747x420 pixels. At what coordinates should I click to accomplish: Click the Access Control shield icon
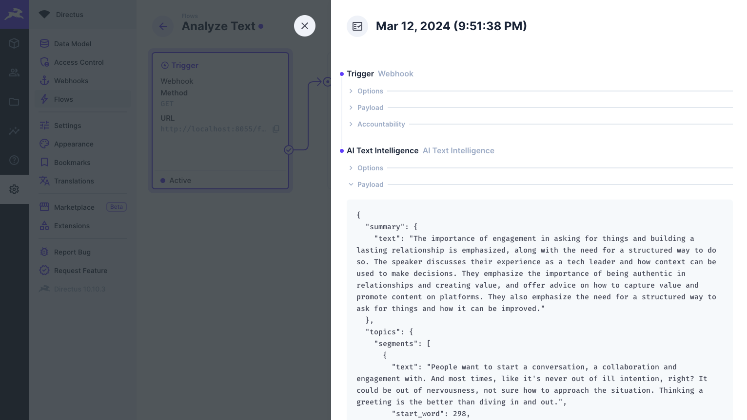click(44, 62)
